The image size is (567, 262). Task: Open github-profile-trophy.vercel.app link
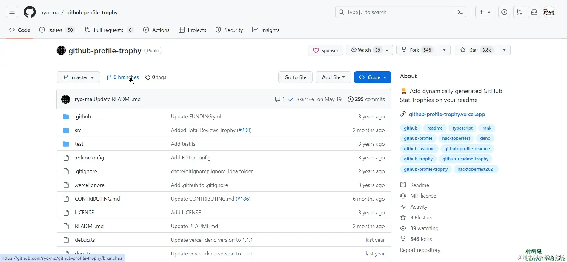point(447,114)
